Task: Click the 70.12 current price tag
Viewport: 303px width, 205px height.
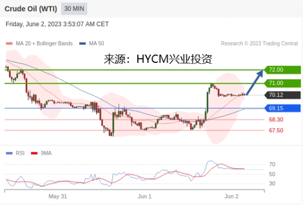Action: click(282, 95)
